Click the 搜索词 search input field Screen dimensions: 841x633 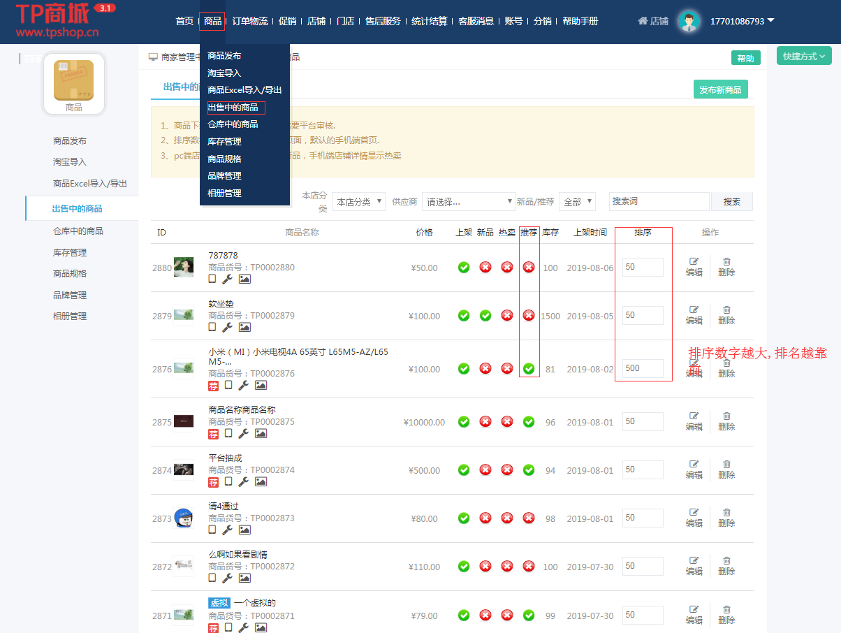(x=659, y=201)
